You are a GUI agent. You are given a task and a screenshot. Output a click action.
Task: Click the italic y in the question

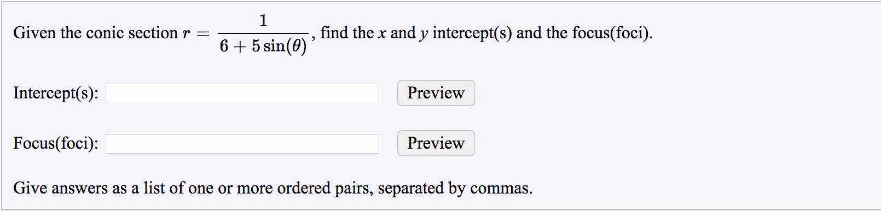pyautogui.click(x=424, y=34)
